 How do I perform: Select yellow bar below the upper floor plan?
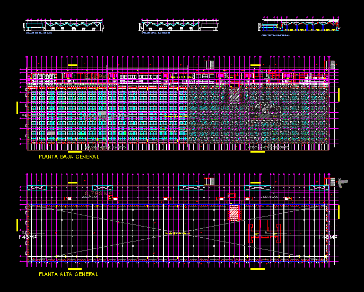[x=257, y=269]
